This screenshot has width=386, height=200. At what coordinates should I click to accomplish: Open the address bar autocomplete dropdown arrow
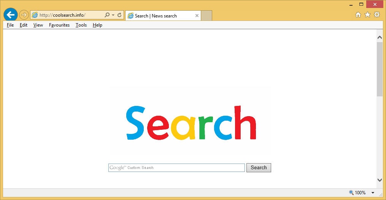tap(113, 15)
